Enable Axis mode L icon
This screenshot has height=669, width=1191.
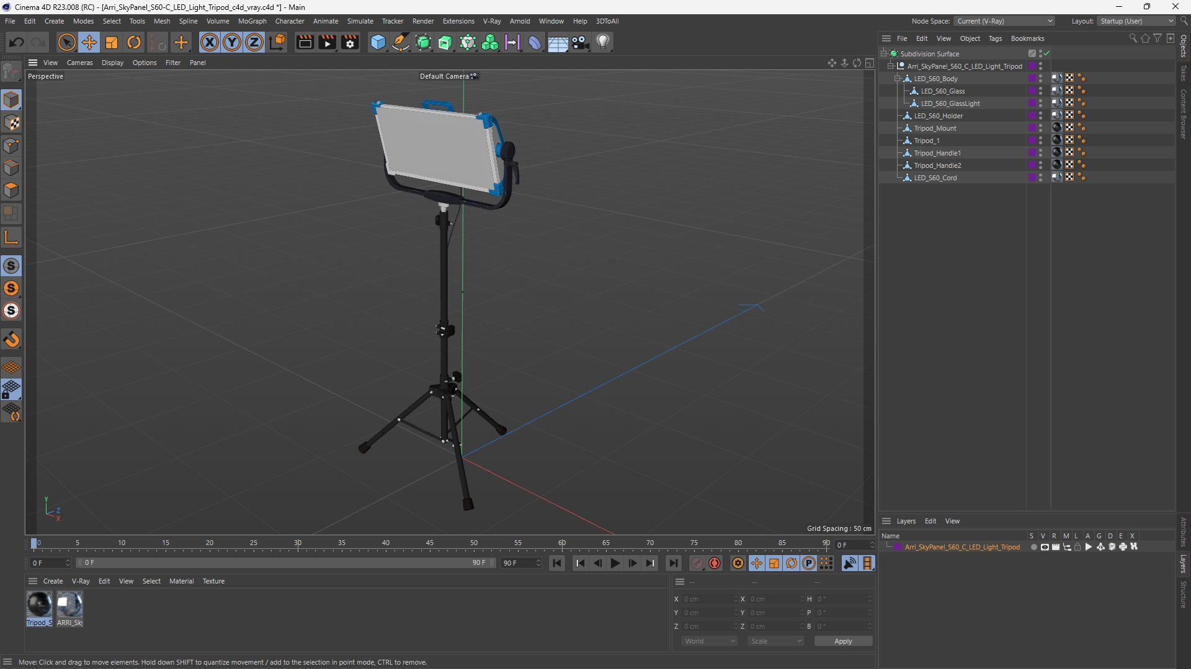tap(11, 237)
